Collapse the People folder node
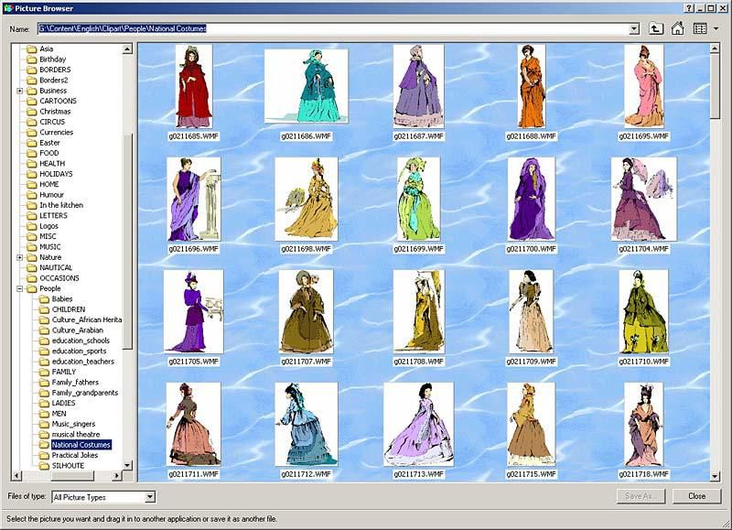 [x=19, y=288]
